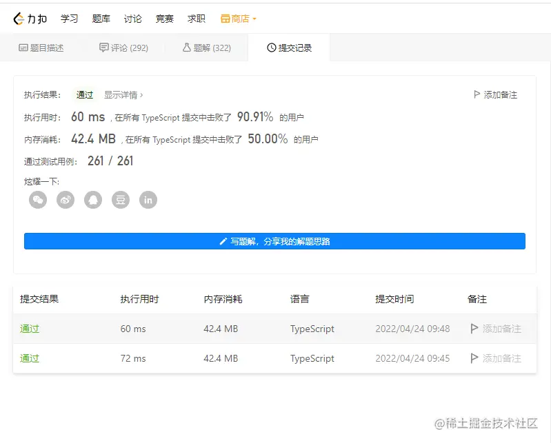Select the 提交记录 tab
Viewport: 551px width, 443px height.
(289, 48)
